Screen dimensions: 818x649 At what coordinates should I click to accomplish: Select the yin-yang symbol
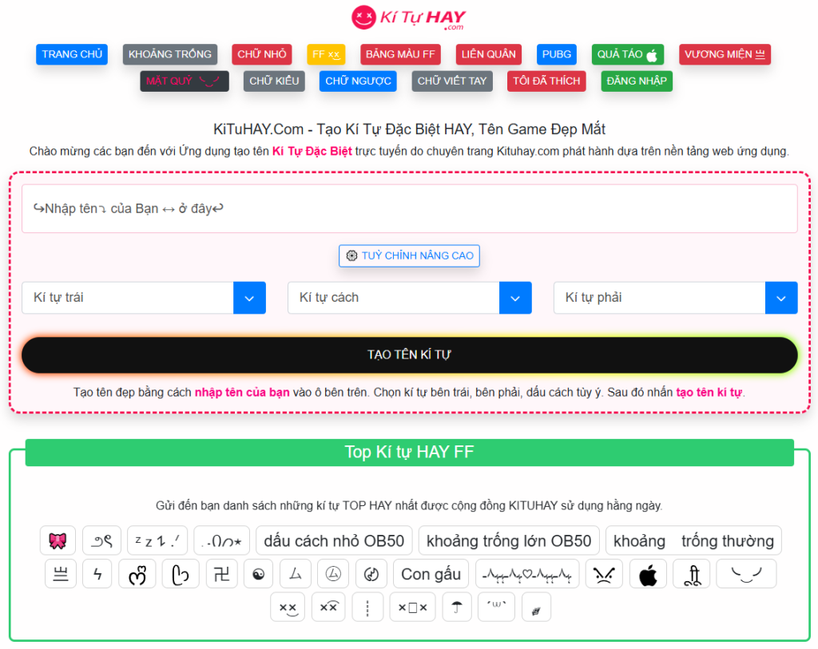coord(258,574)
